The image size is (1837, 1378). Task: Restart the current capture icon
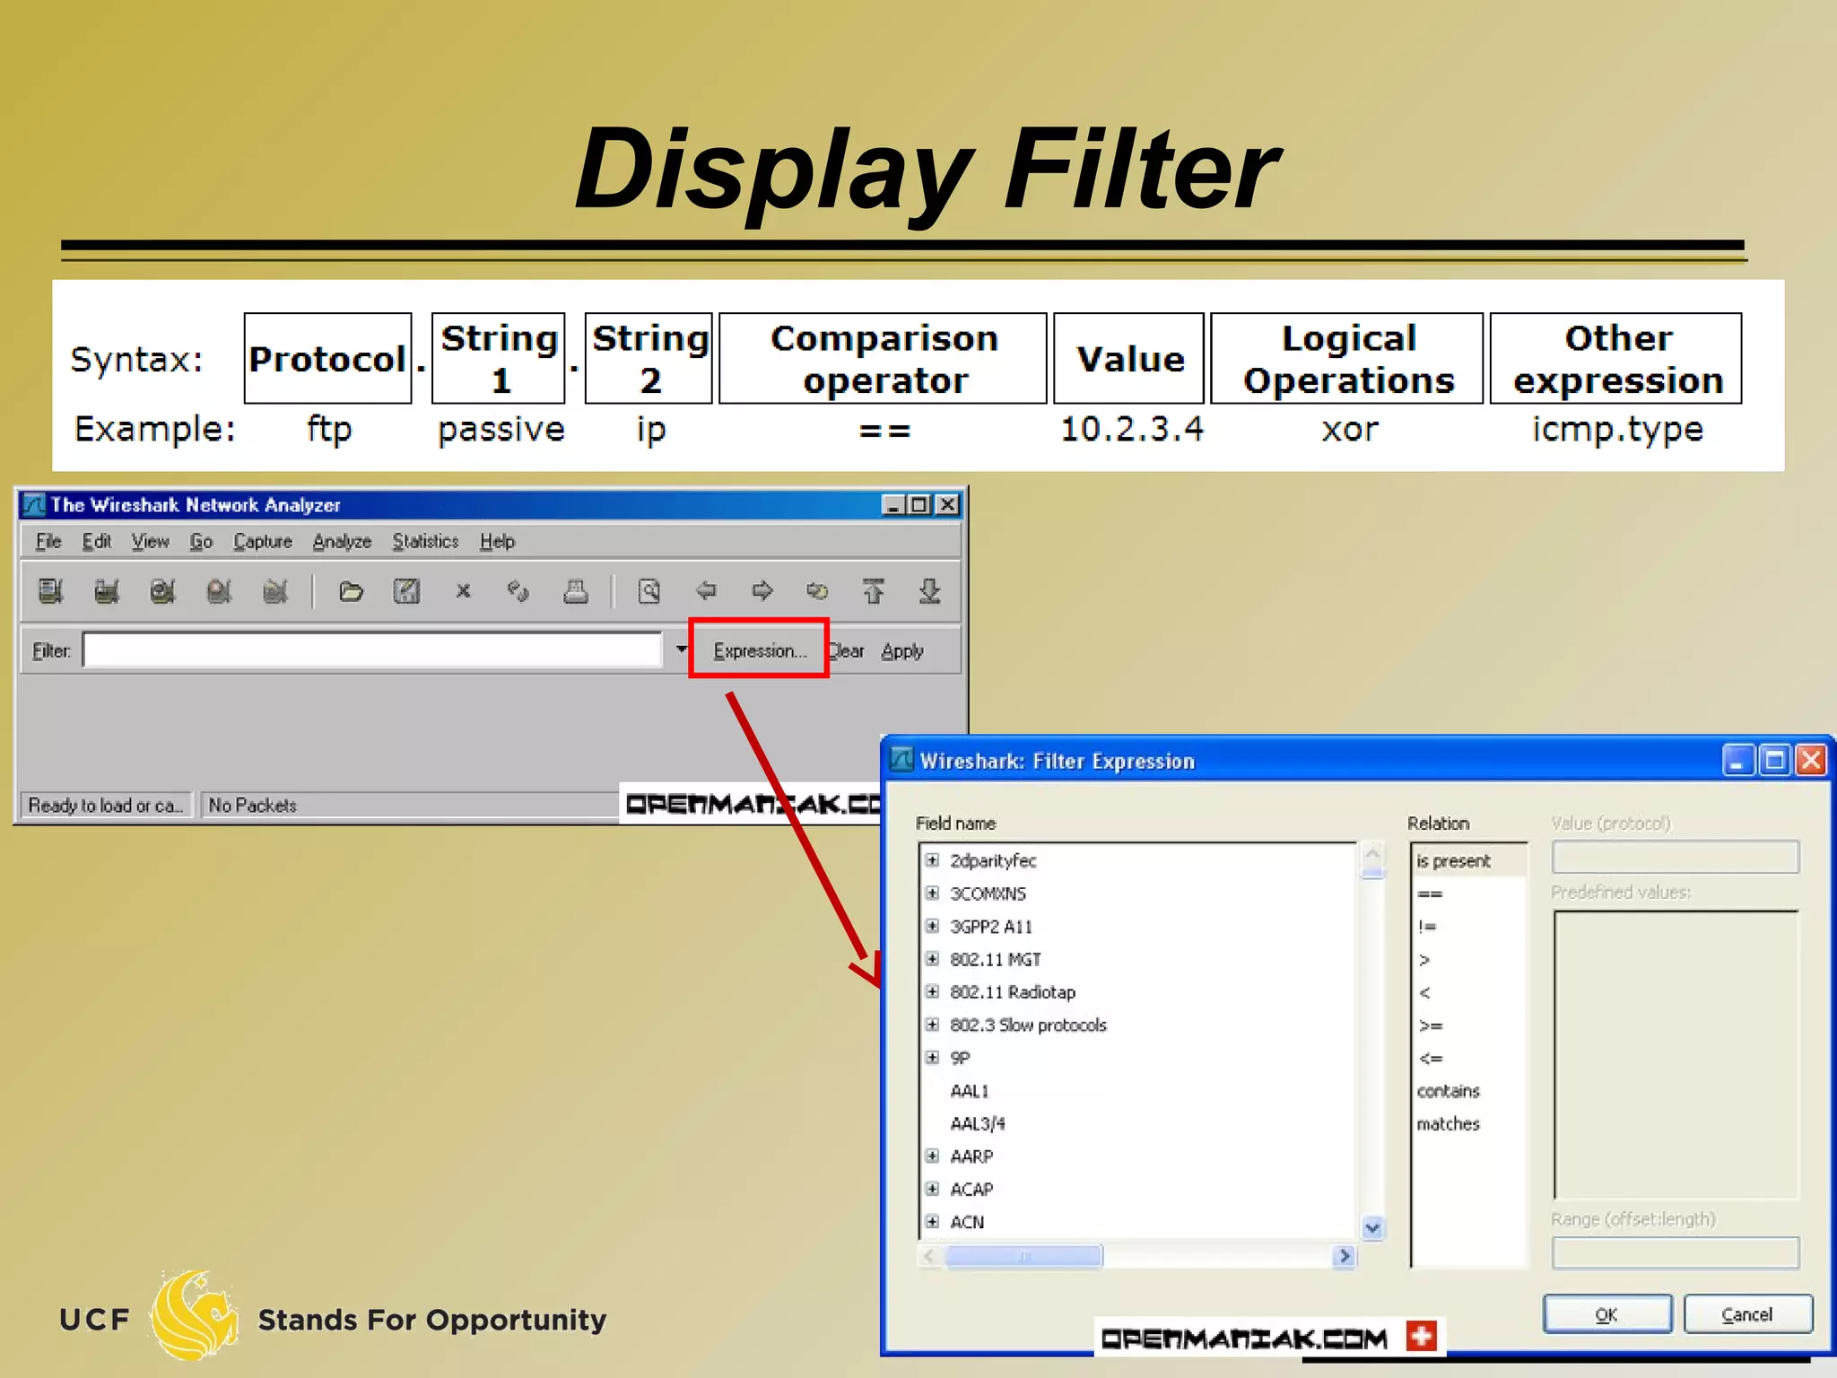(275, 591)
